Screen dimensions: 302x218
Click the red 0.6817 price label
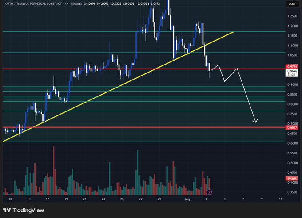[x=292, y=127]
